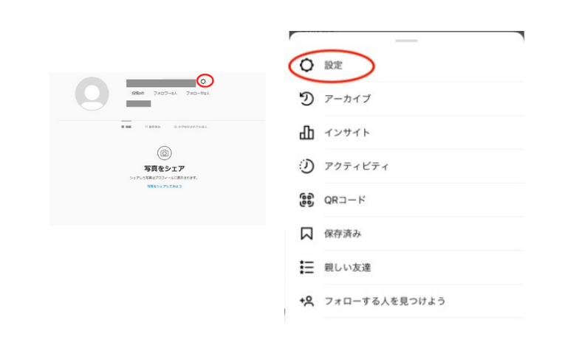Click the インサイト bar chart icon
Screen dimensions: 579x342
(306, 133)
